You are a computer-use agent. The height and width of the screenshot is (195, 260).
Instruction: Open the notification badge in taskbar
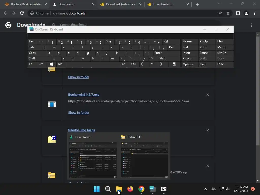[253, 189]
